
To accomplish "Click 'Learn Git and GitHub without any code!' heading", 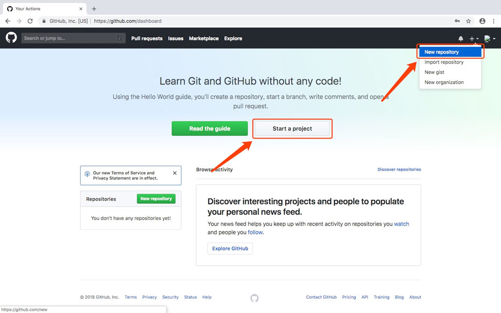I will (x=251, y=81).
